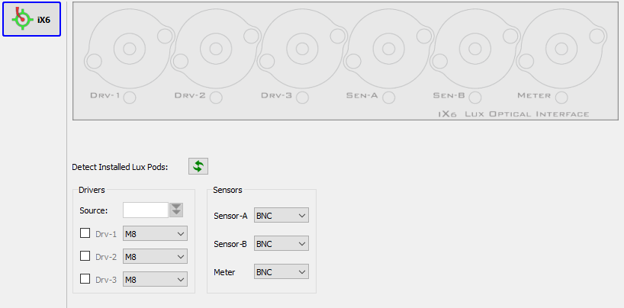This screenshot has width=624, height=308.
Task: Enable the Drv-2 checkbox
Action: pyautogui.click(x=85, y=257)
